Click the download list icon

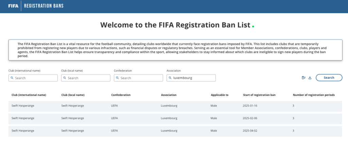point(310,78)
